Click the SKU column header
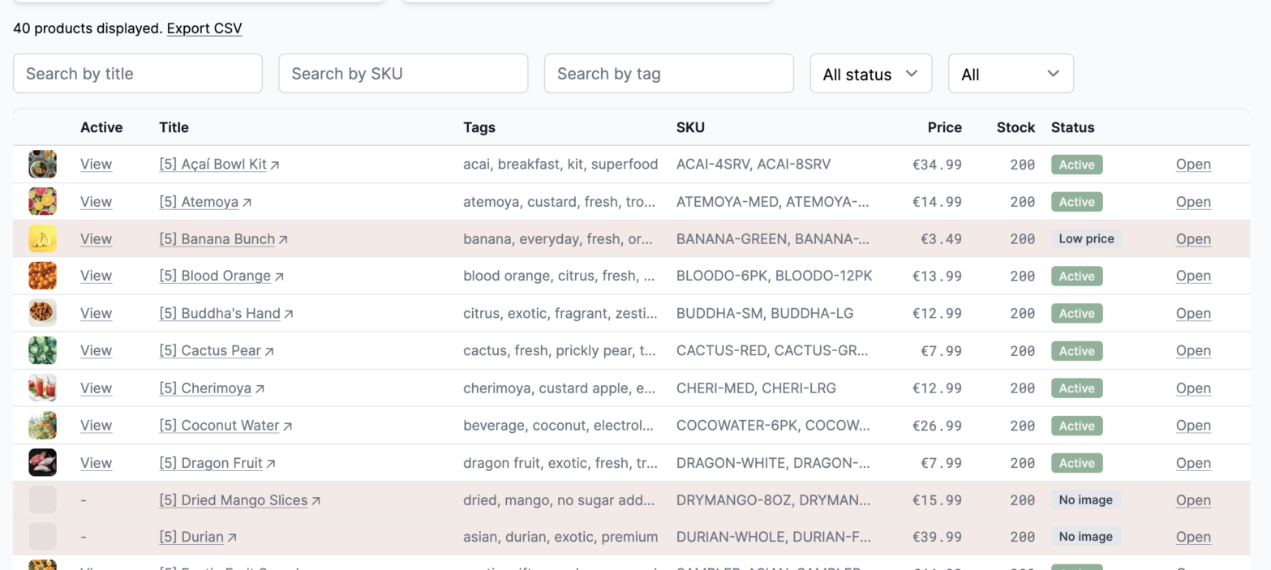The image size is (1271, 570). (x=690, y=127)
